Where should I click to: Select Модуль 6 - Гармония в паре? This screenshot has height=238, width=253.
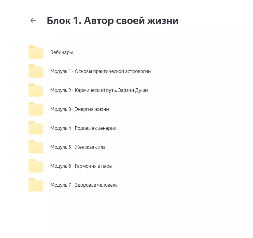point(81,166)
